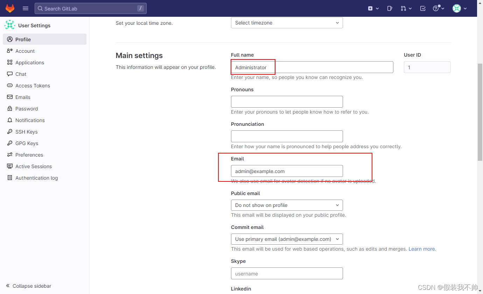Click the Skype username field
The image size is (483, 294).
(x=287, y=273)
